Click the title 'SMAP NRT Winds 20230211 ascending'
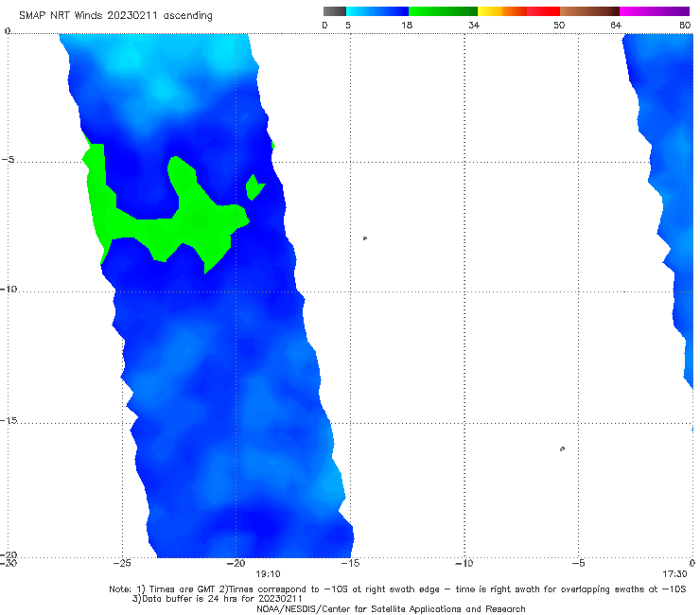The image size is (700, 615). click(x=115, y=15)
